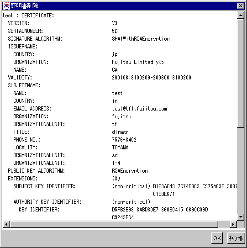
Task: Click the horizontal scrollbar thumb
Action: coord(114,224)
